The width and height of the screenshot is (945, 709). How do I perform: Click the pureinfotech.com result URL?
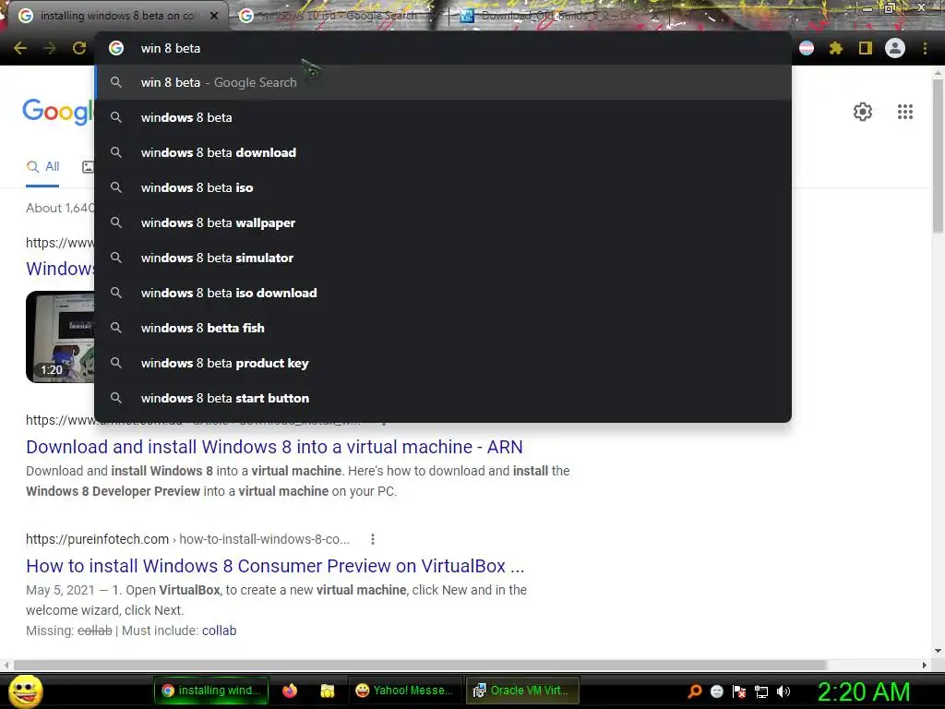[187, 539]
